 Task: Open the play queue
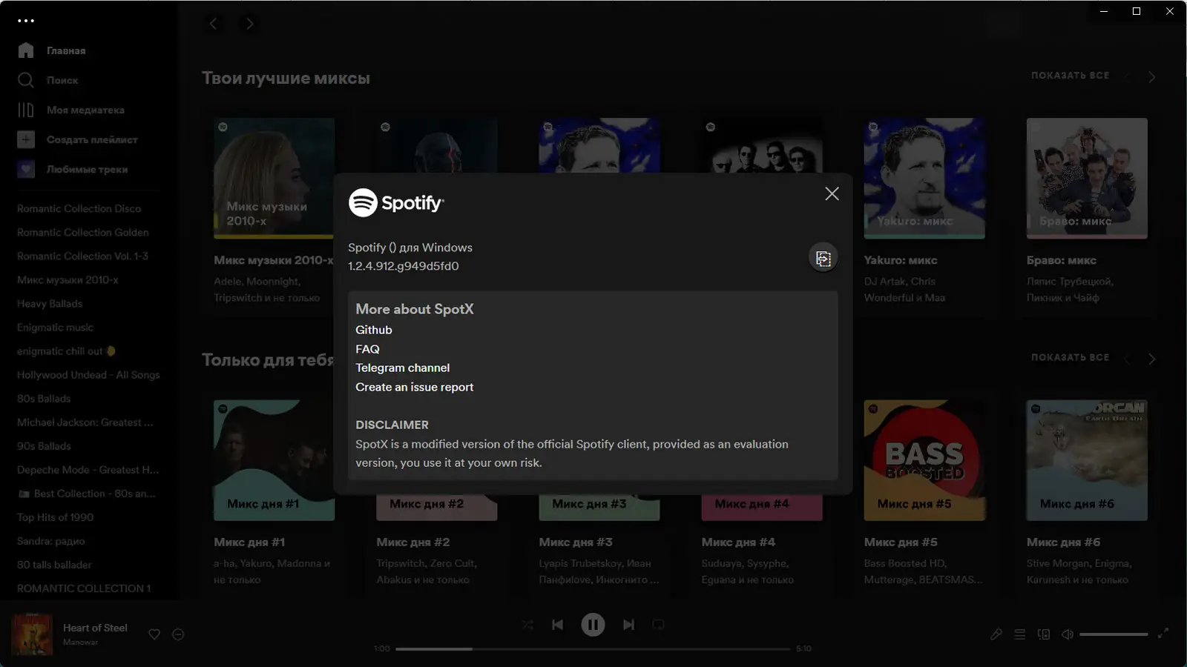point(1020,634)
